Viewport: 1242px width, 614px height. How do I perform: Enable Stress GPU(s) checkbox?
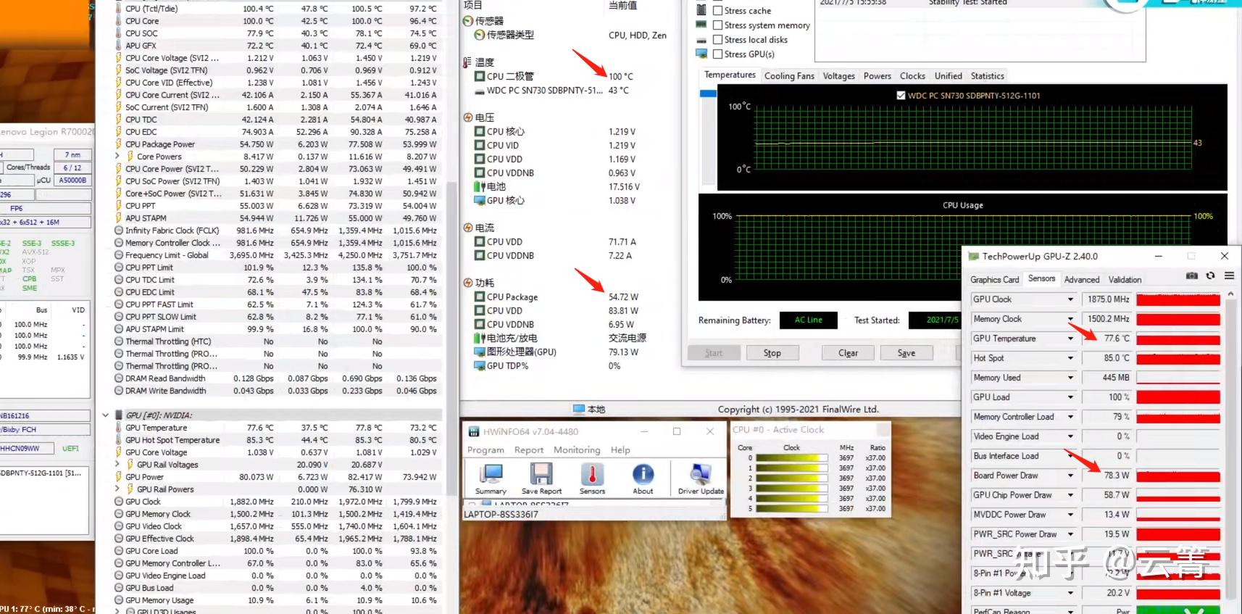coord(717,54)
